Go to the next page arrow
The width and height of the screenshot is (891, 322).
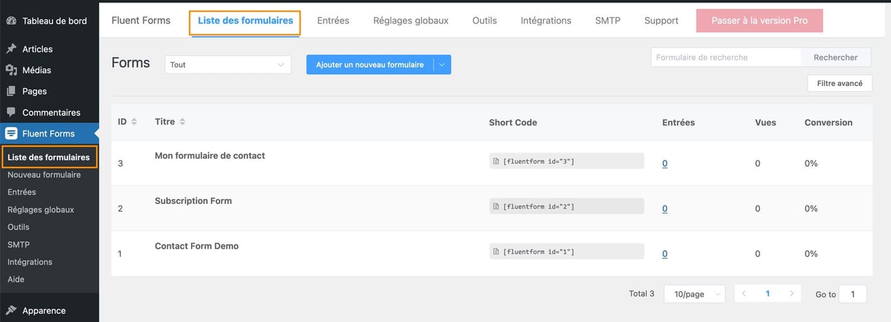point(791,293)
